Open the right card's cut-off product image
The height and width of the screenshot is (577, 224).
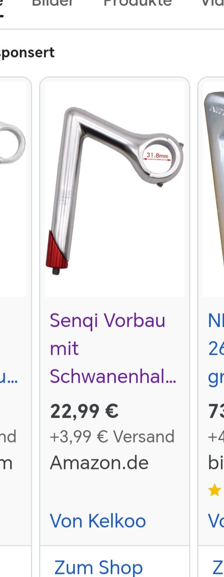(214, 189)
